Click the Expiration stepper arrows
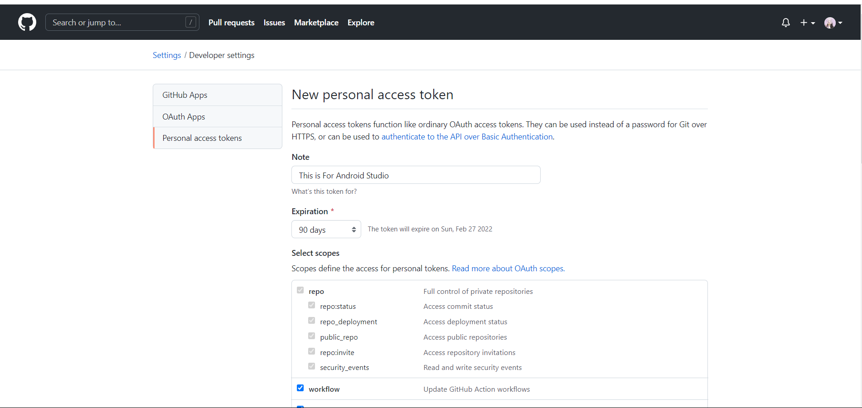The height and width of the screenshot is (408, 862). click(354, 229)
